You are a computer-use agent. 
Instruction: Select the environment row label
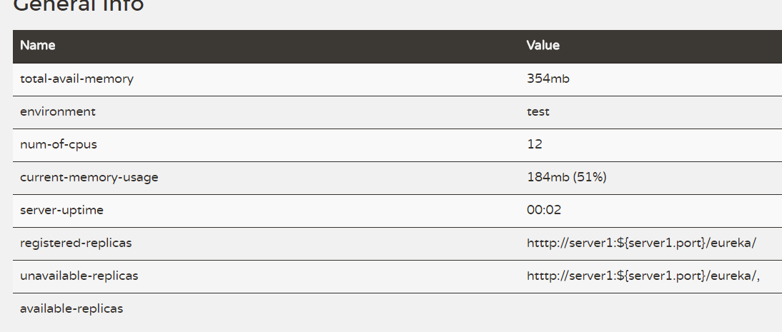point(57,112)
